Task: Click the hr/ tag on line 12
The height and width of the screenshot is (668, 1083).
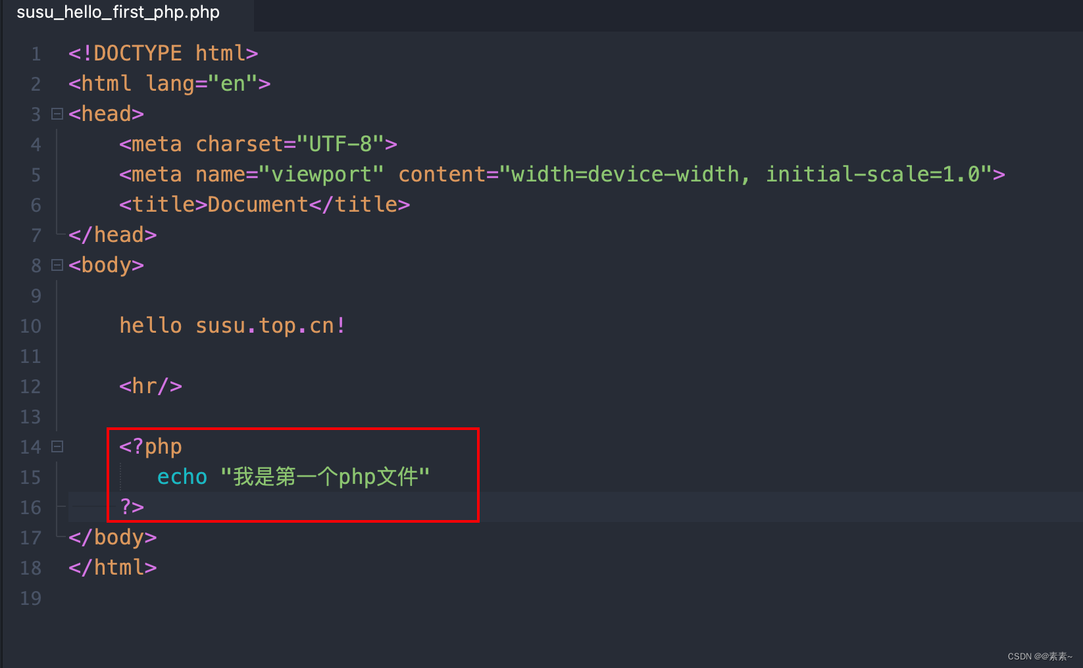Action: click(x=151, y=386)
